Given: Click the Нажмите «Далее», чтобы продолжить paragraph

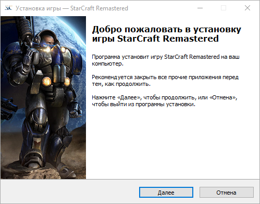Looking at the screenshot, I should point(165,101).
